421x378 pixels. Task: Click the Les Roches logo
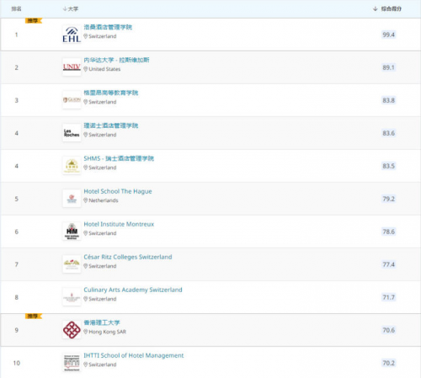(72, 133)
